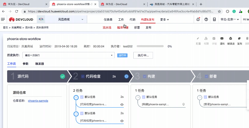Click the gray circle extension icon
This screenshot has width=249, height=128.
tap(227, 11)
